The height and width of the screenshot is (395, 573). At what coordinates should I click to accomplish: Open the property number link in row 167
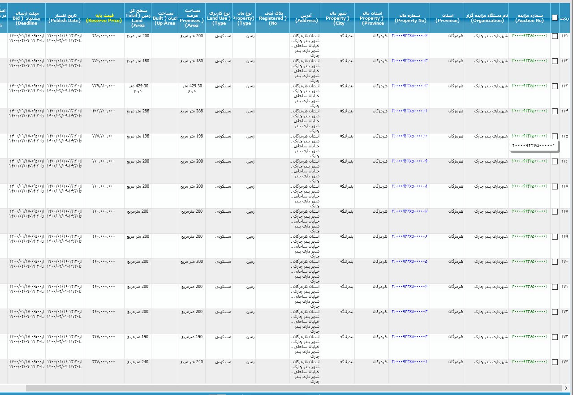pyautogui.click(x=409, y=186)
